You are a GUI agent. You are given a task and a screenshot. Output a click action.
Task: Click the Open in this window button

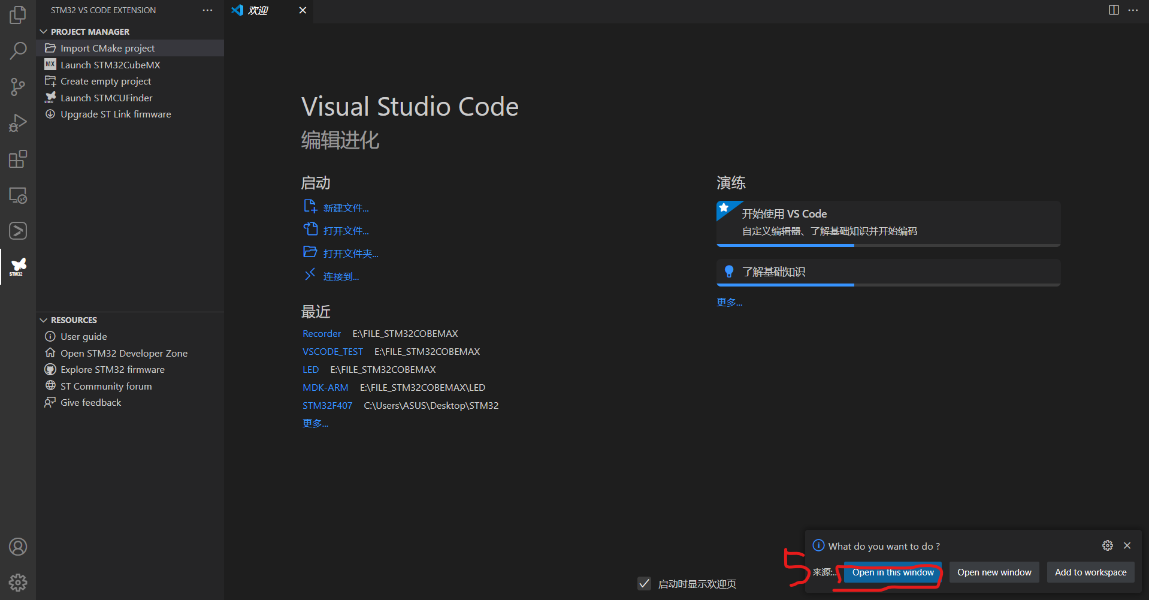892,572
